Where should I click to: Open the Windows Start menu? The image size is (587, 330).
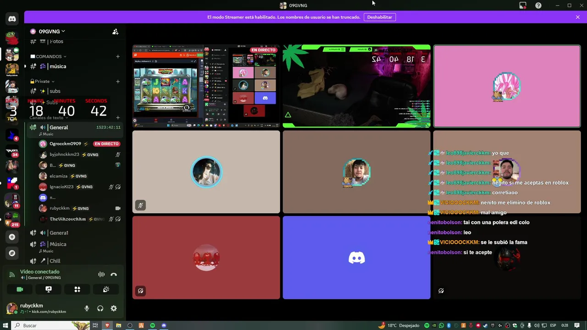click(x=6, y=325)
